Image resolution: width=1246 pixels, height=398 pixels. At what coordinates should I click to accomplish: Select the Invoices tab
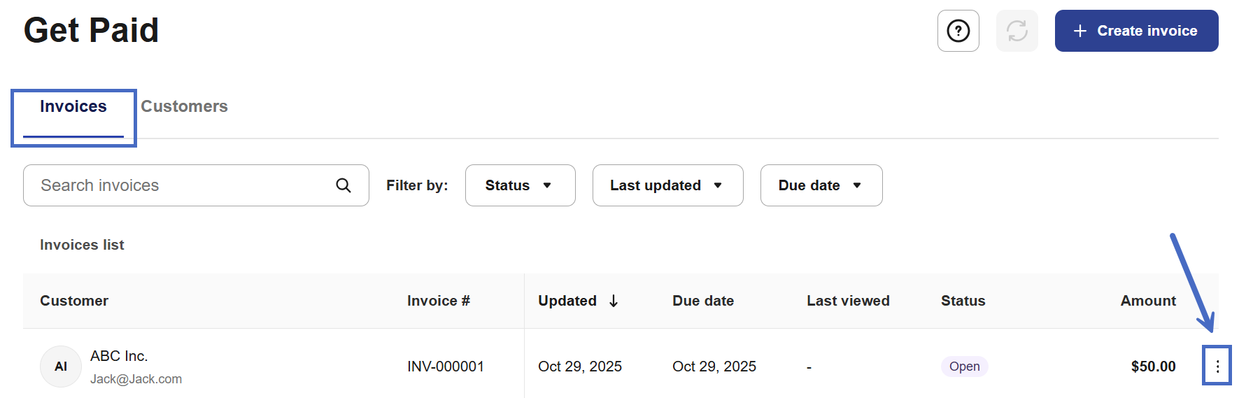tap(73, 106)
